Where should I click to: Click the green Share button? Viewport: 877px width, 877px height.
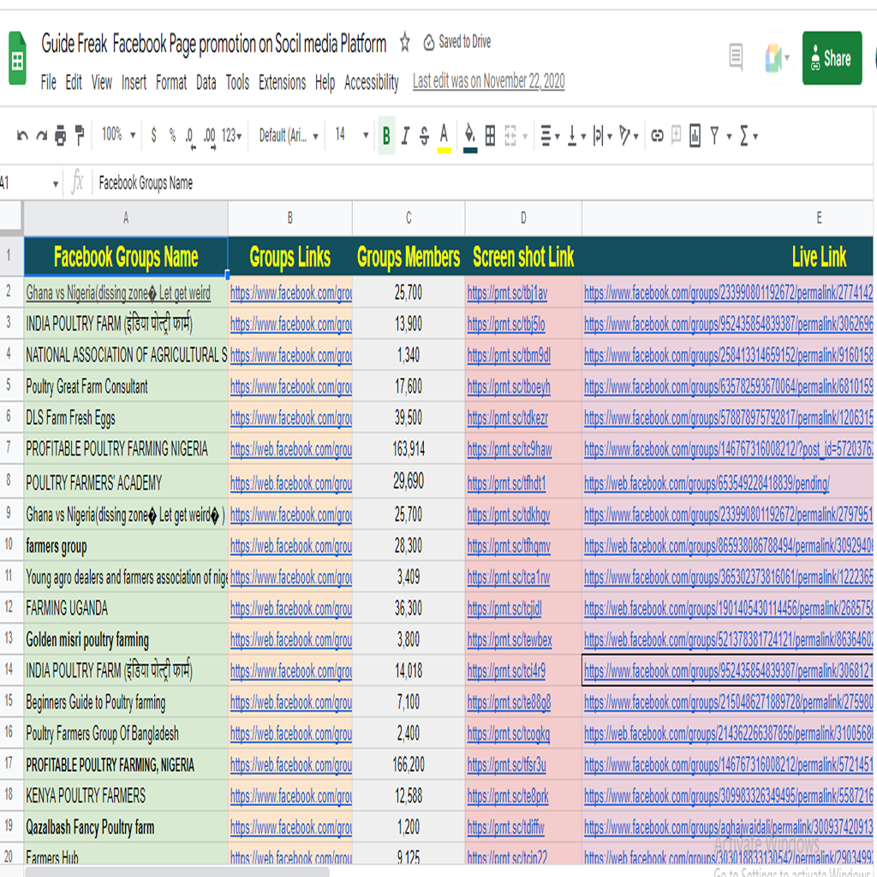pos(832,58)
